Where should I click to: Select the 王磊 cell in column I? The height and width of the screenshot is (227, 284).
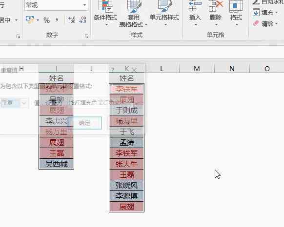[x=56, y=153]
